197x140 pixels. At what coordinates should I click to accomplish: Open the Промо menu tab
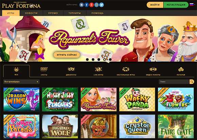pos(53,13)
